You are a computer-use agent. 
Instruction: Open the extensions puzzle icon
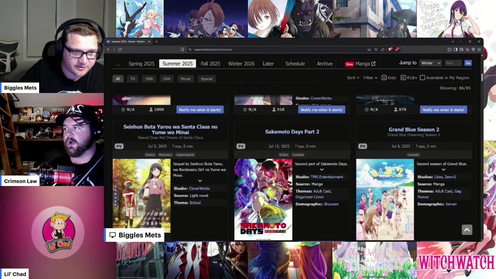point(449,49)
